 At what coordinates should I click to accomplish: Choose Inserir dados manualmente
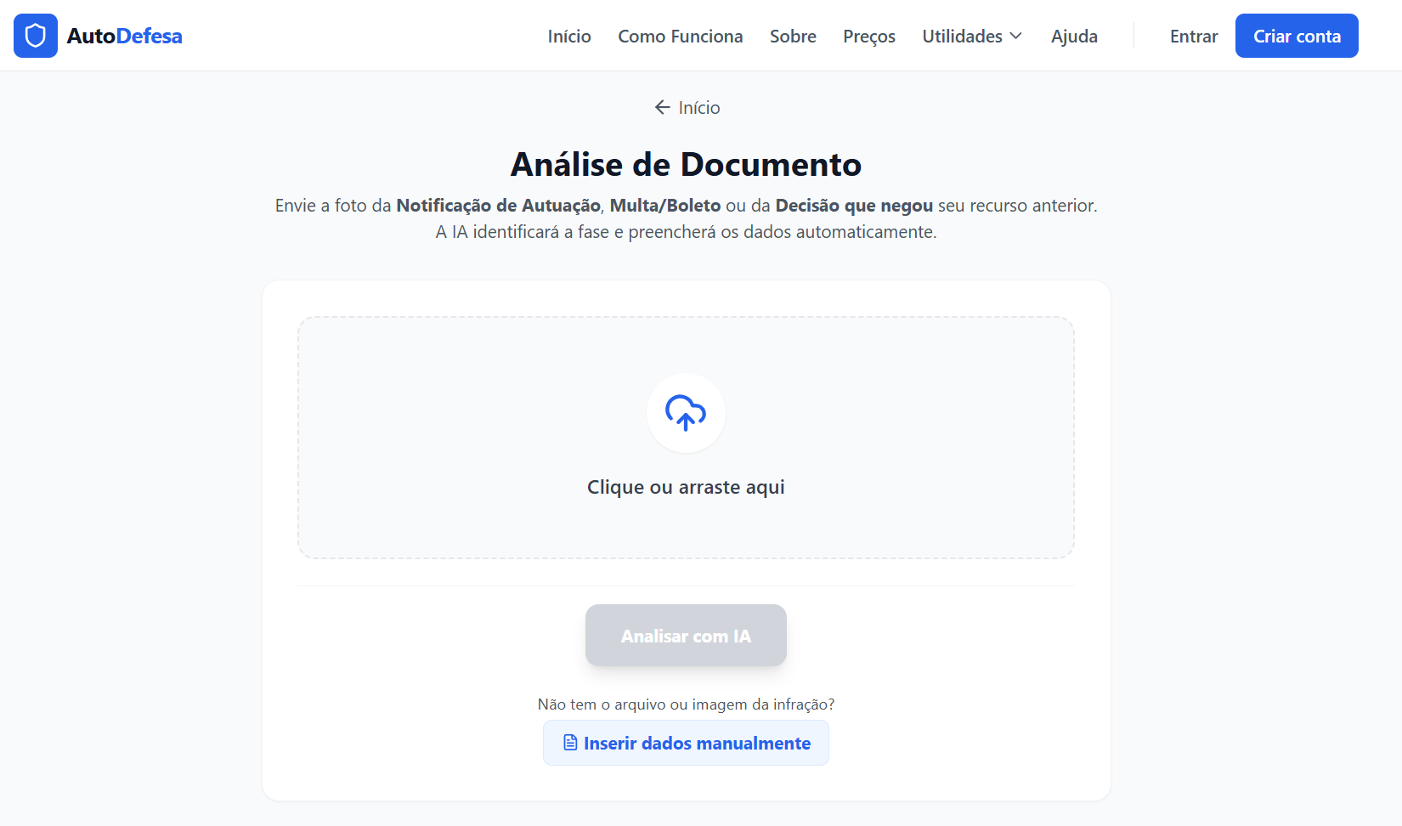pos(686,743)
